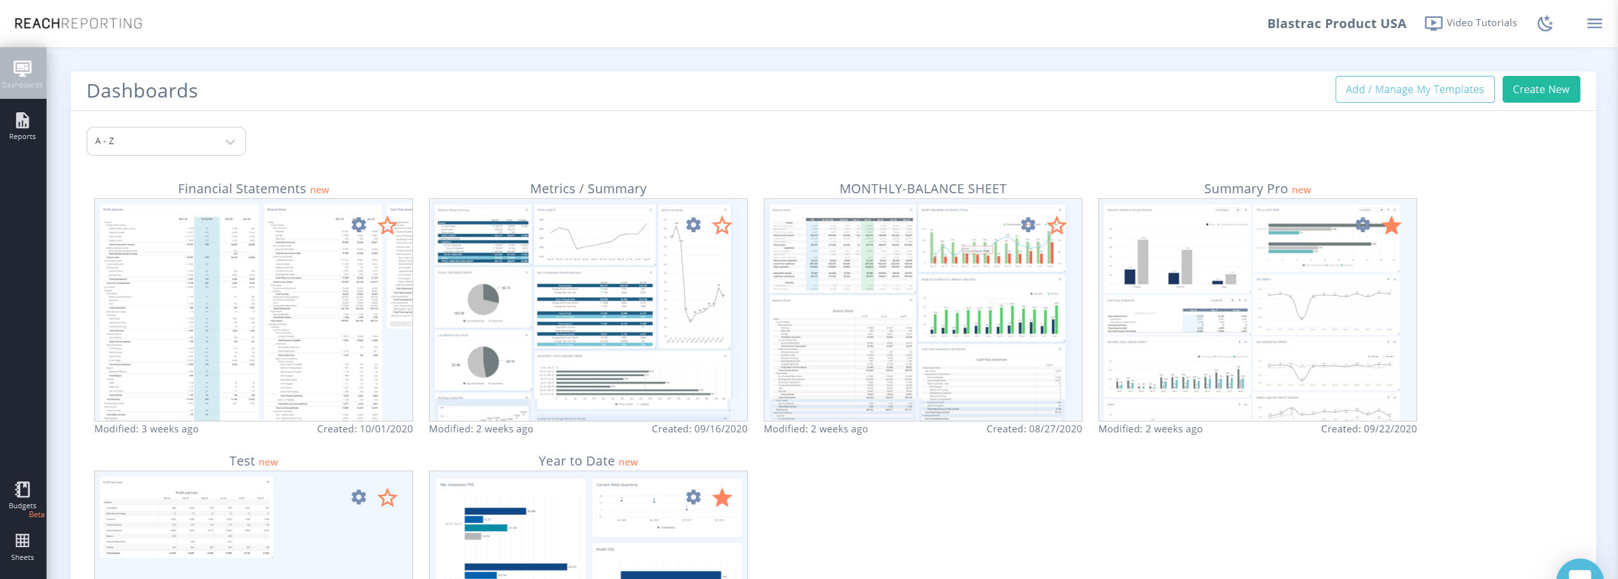Open the Reports section in the sidebar

coord(22,126)
